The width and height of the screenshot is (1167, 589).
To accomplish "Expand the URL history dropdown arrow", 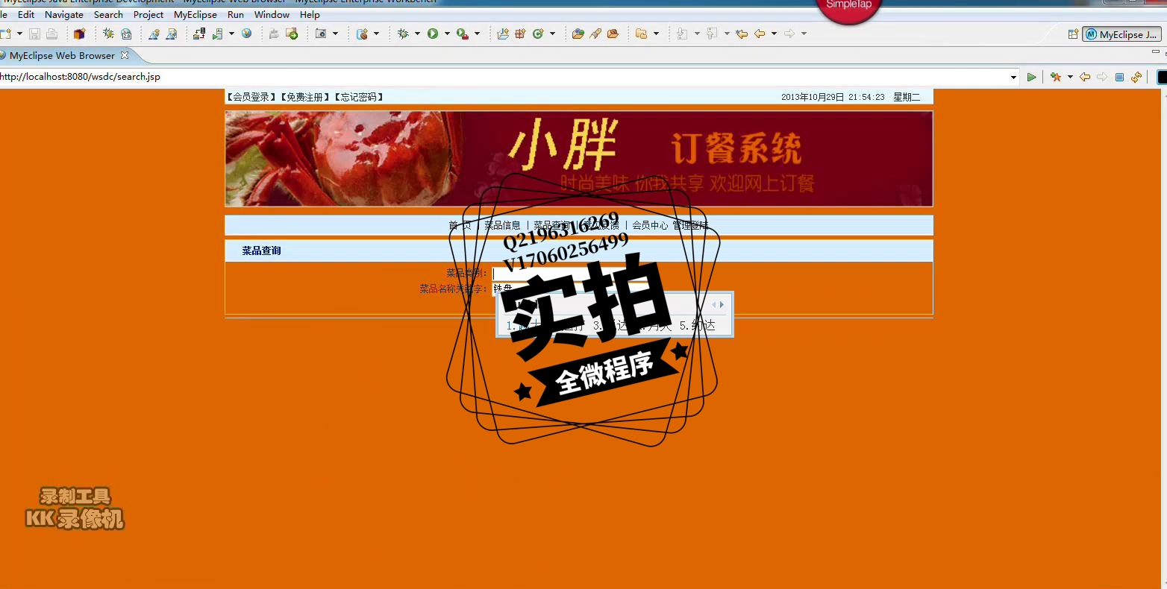I will 1013,77.
